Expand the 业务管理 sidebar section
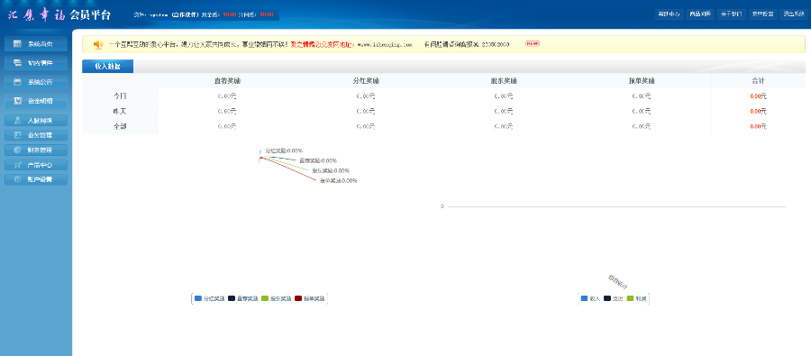 click(x=36, y=135)
